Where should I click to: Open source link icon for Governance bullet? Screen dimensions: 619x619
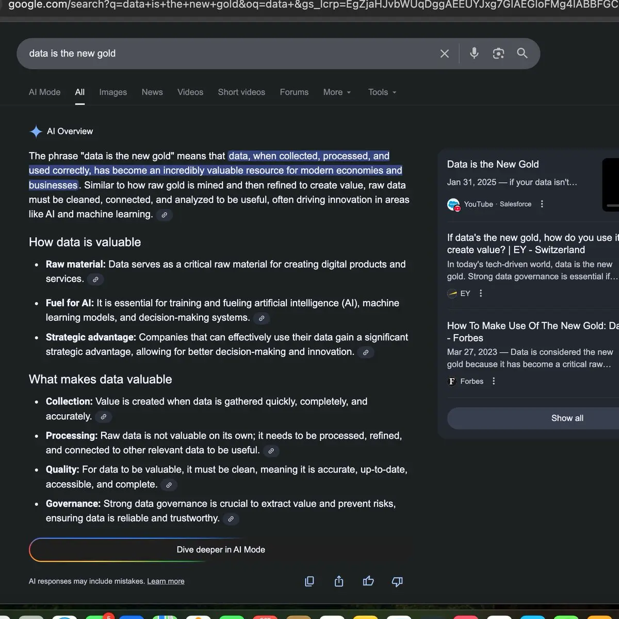(x=231, y=519)
